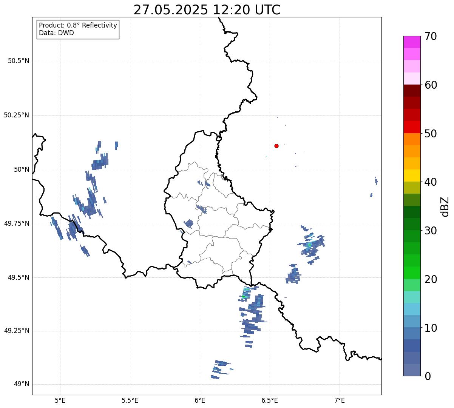The image size is (454, 408).
Task: Click the 5°E longitude label
Action: pos(60,400)
